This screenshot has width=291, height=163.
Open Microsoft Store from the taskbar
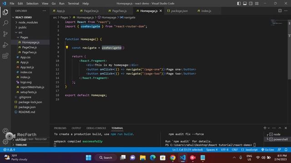(163, 158)
